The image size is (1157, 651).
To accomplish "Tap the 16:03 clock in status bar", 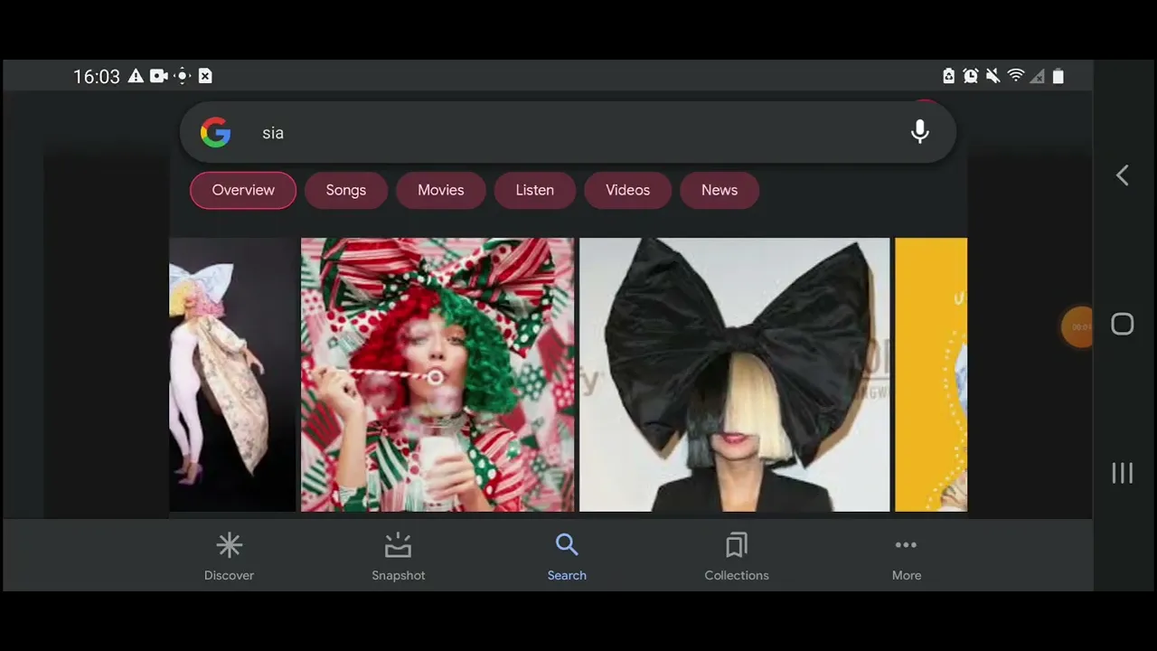I will click(97, 77).
